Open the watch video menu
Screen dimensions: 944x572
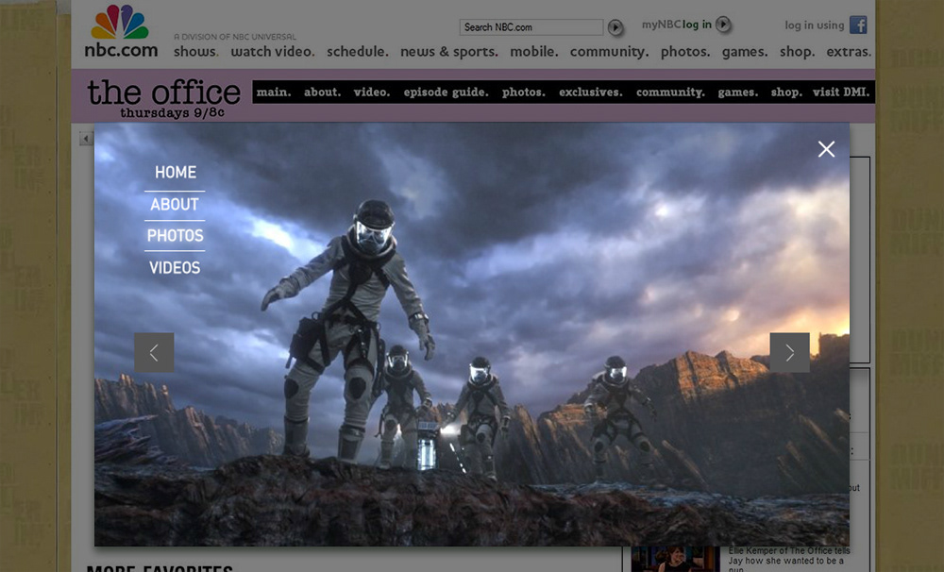click(273, 52)
